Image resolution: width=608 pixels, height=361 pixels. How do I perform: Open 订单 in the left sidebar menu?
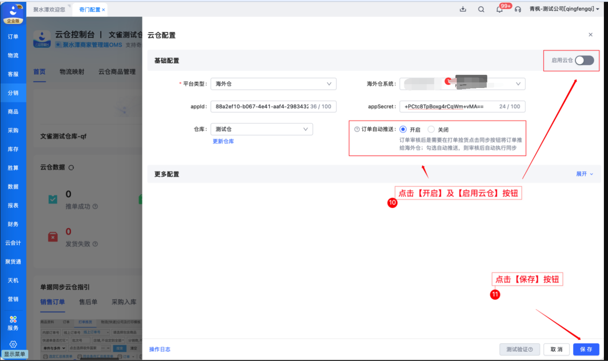[x=13, y=37]
